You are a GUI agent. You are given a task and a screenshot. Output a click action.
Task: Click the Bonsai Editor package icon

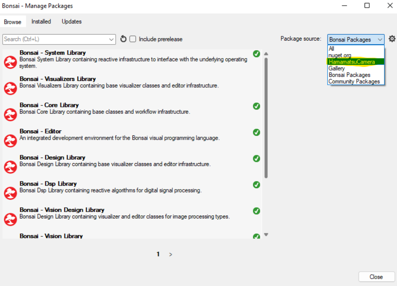(10, 141)
